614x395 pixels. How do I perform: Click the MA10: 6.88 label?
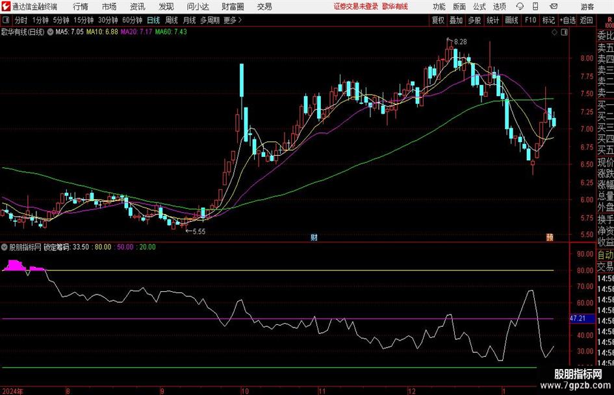pos(102,32)
